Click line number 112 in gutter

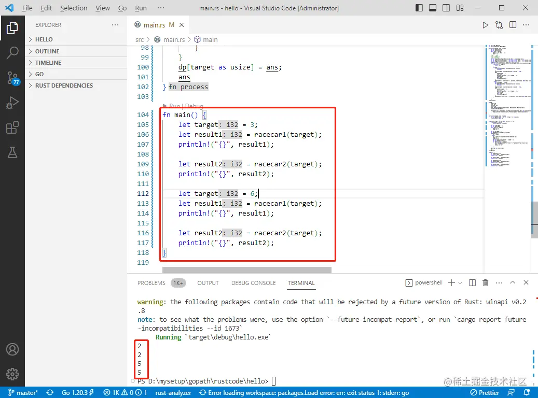coord(143,194)
